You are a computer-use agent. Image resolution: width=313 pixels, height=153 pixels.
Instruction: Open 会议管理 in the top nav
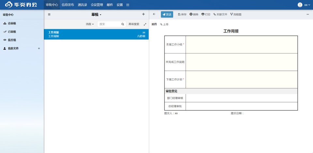[x=97, y=5]
